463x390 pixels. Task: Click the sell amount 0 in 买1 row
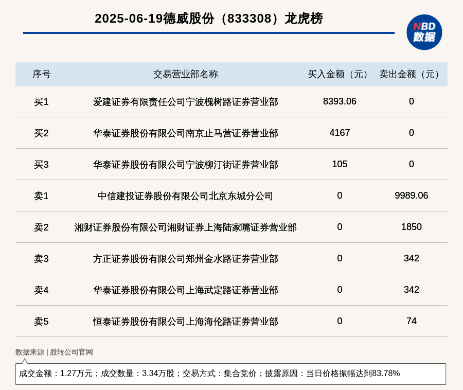pyautogui.click(x=412, y=101)
